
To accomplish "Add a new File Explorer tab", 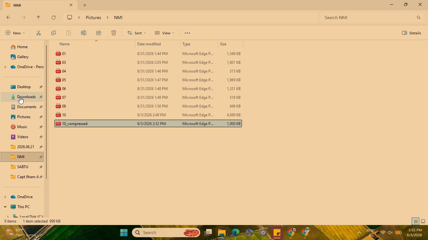I will click(x=85, y=5).
